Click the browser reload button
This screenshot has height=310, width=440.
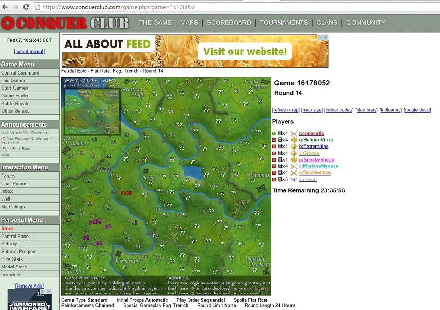pos(26,7)
